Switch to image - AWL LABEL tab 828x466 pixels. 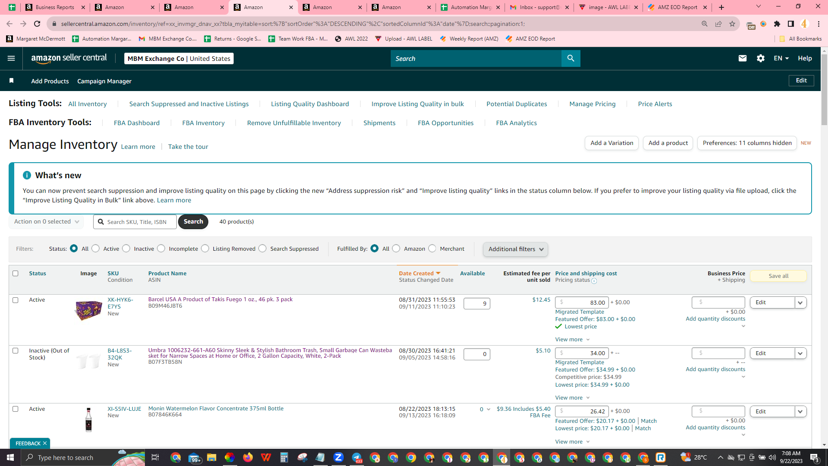click(x=608, y=7)
